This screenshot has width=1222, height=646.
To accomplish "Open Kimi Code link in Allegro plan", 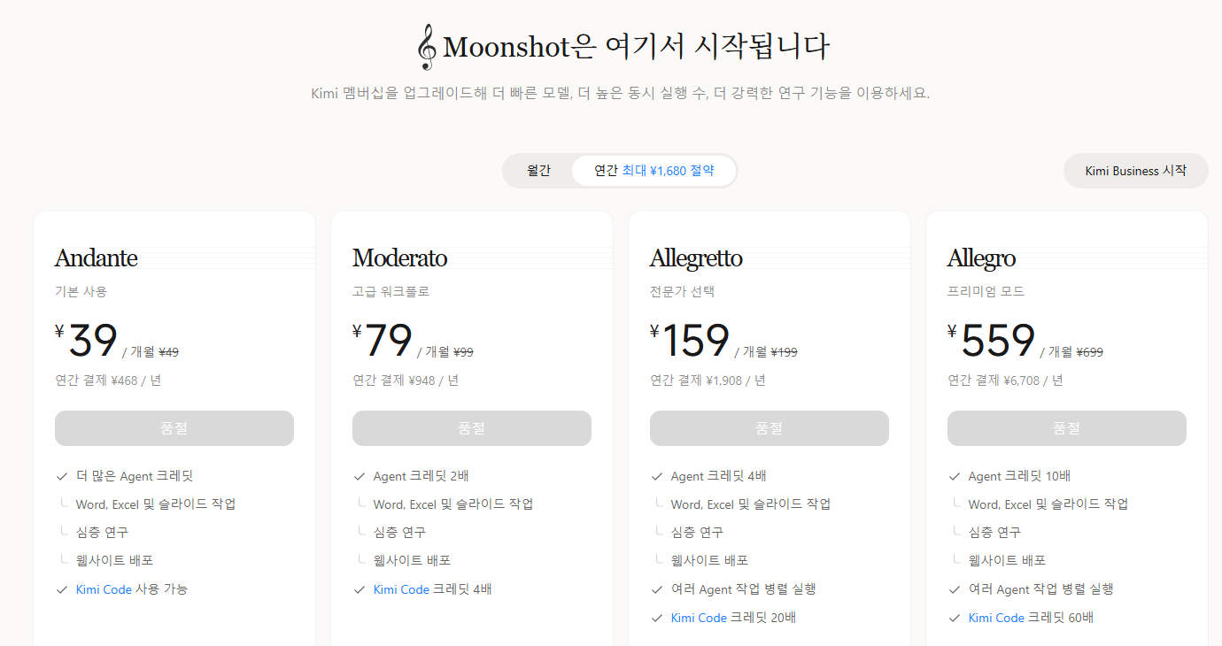I will coord(996,618).
